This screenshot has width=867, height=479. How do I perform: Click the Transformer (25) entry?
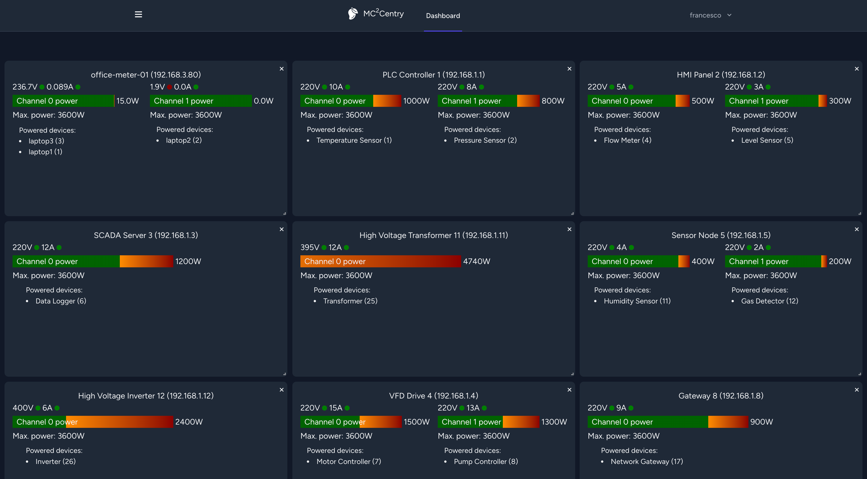coord(350,301)
